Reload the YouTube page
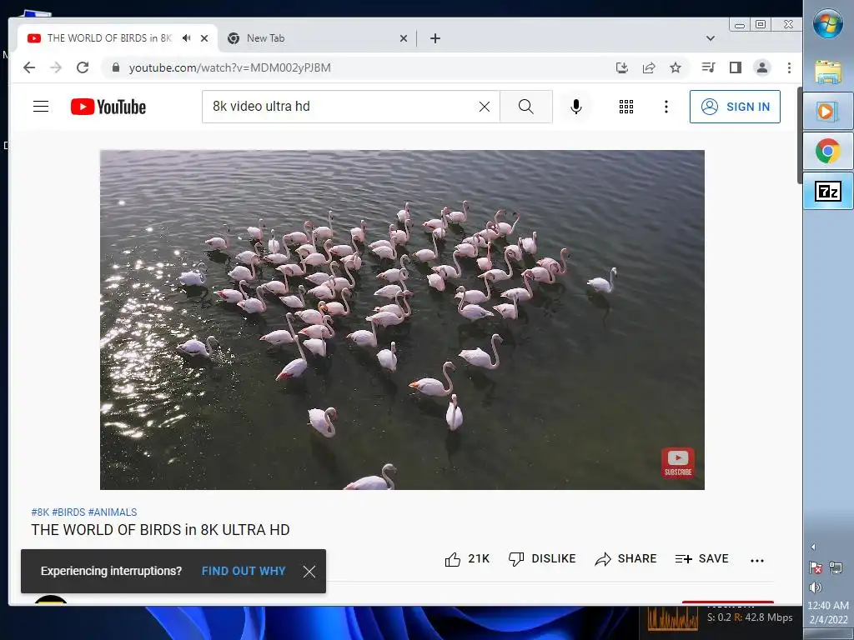This screenshot has width=854, height=640. (83, 67)
